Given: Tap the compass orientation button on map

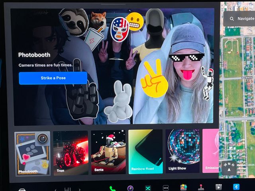Looking at the screenshot, I should (229, 168).
